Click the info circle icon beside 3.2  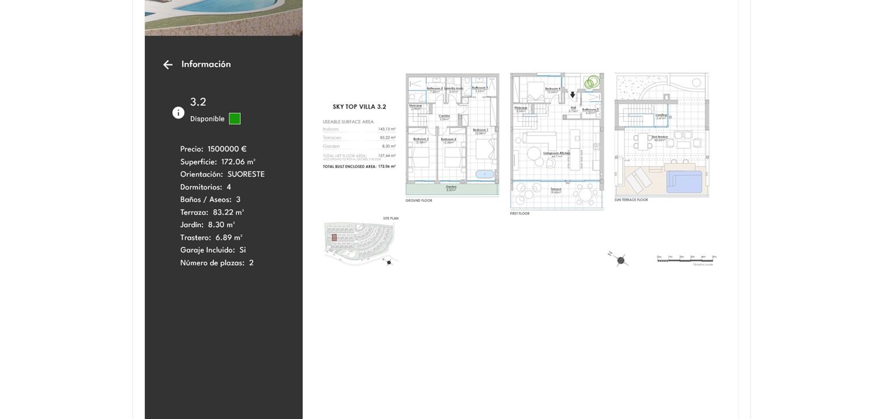[178, 112]
